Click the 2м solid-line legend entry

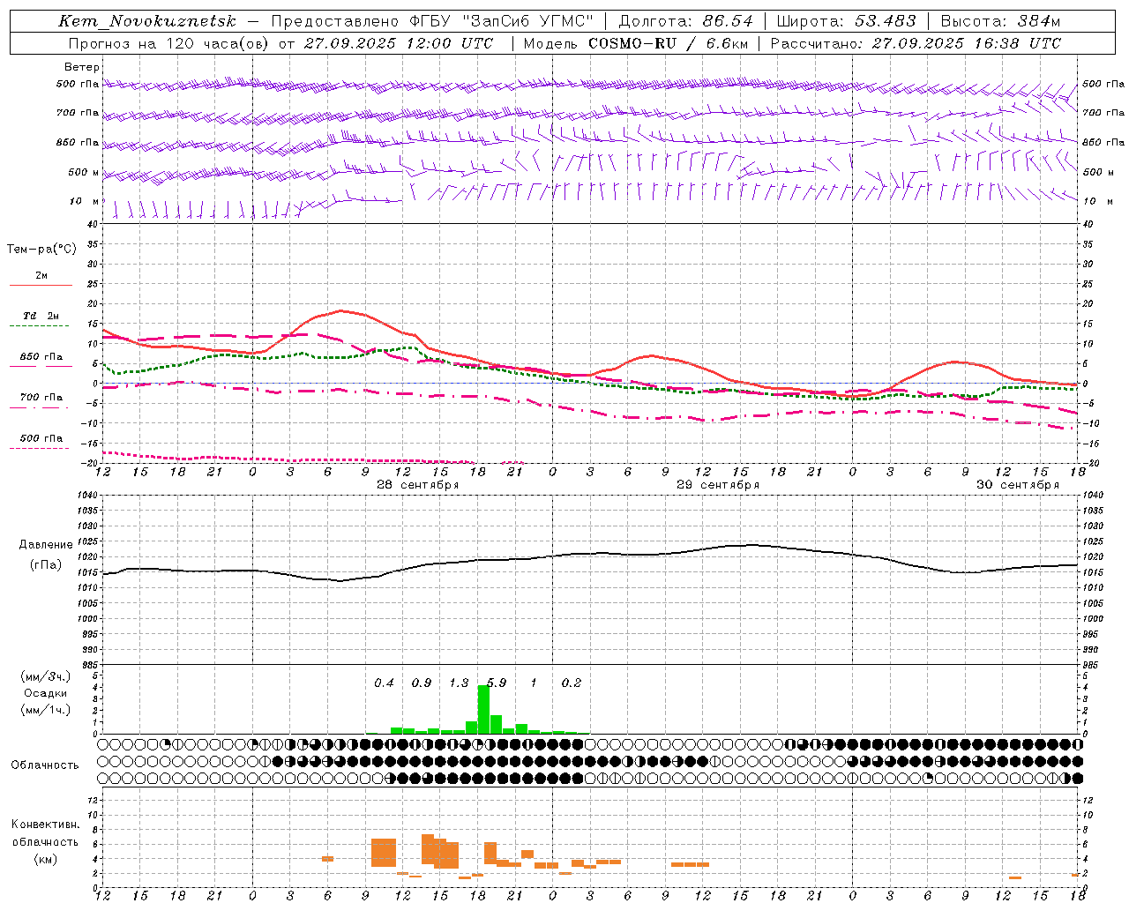click(x=41, y=276)
